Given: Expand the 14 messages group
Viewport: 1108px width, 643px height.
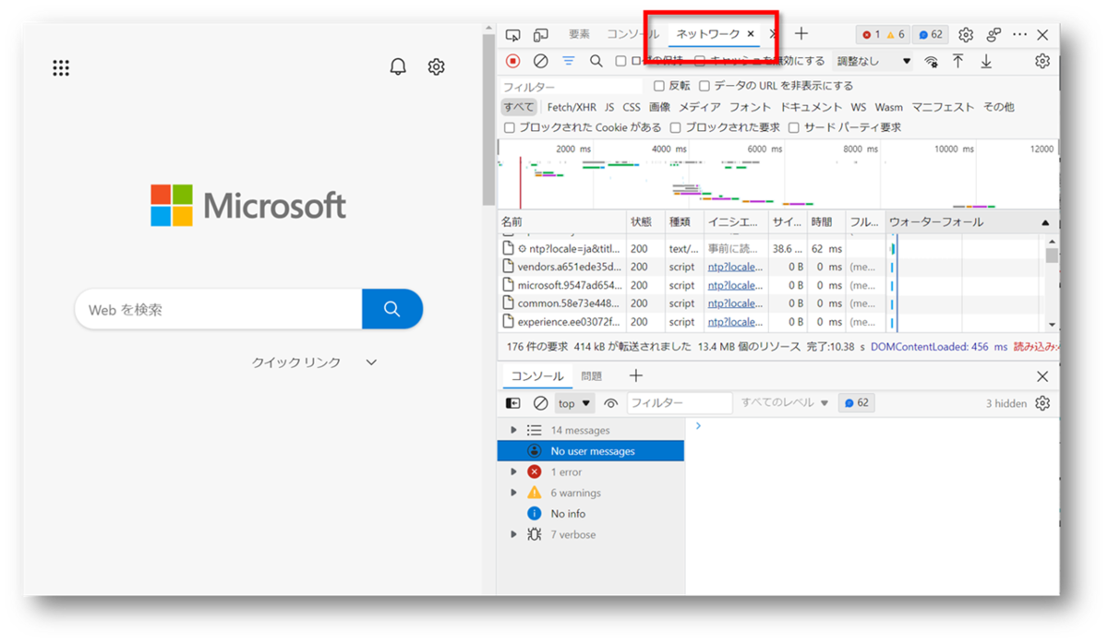Looking at the screenshot, I should (514, 430).
